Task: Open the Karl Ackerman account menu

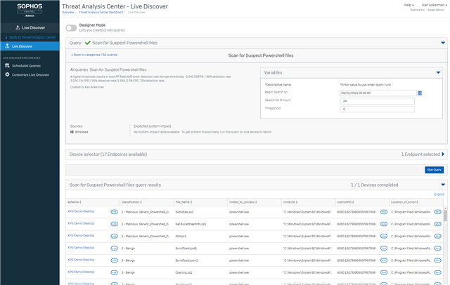Action: [x=435, y=5]
